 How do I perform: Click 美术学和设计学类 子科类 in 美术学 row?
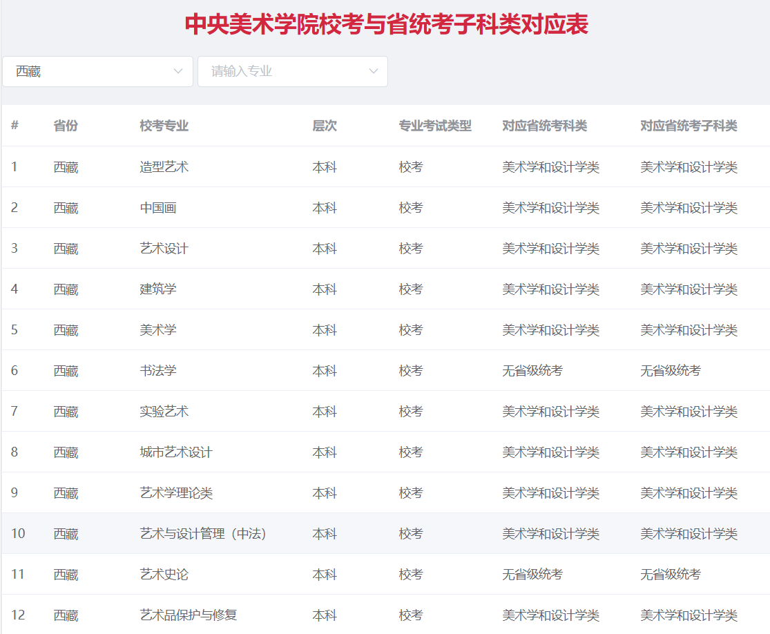tap(689, 330)
